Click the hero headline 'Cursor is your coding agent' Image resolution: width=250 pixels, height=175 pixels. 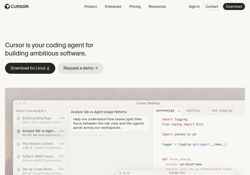coord(49,49)
